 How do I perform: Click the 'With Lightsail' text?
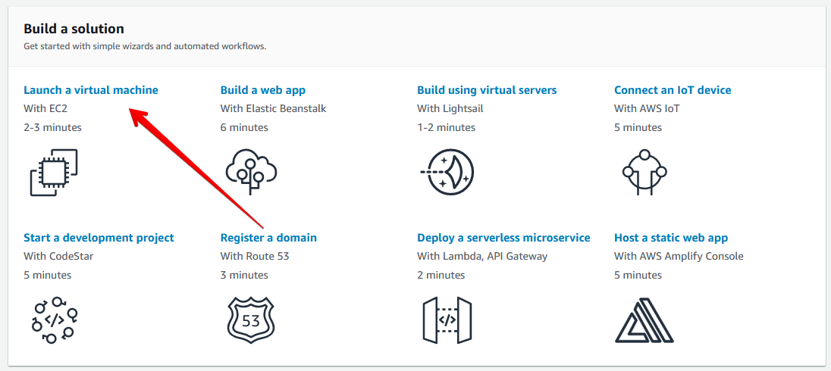tap(450, 109)
